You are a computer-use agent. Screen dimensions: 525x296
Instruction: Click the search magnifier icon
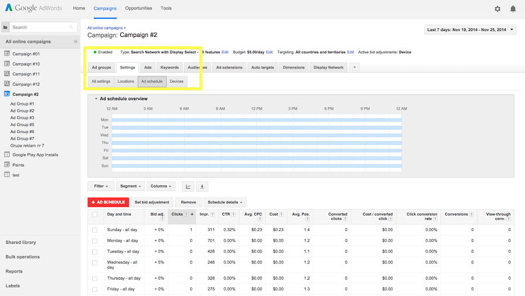point(71,28)
